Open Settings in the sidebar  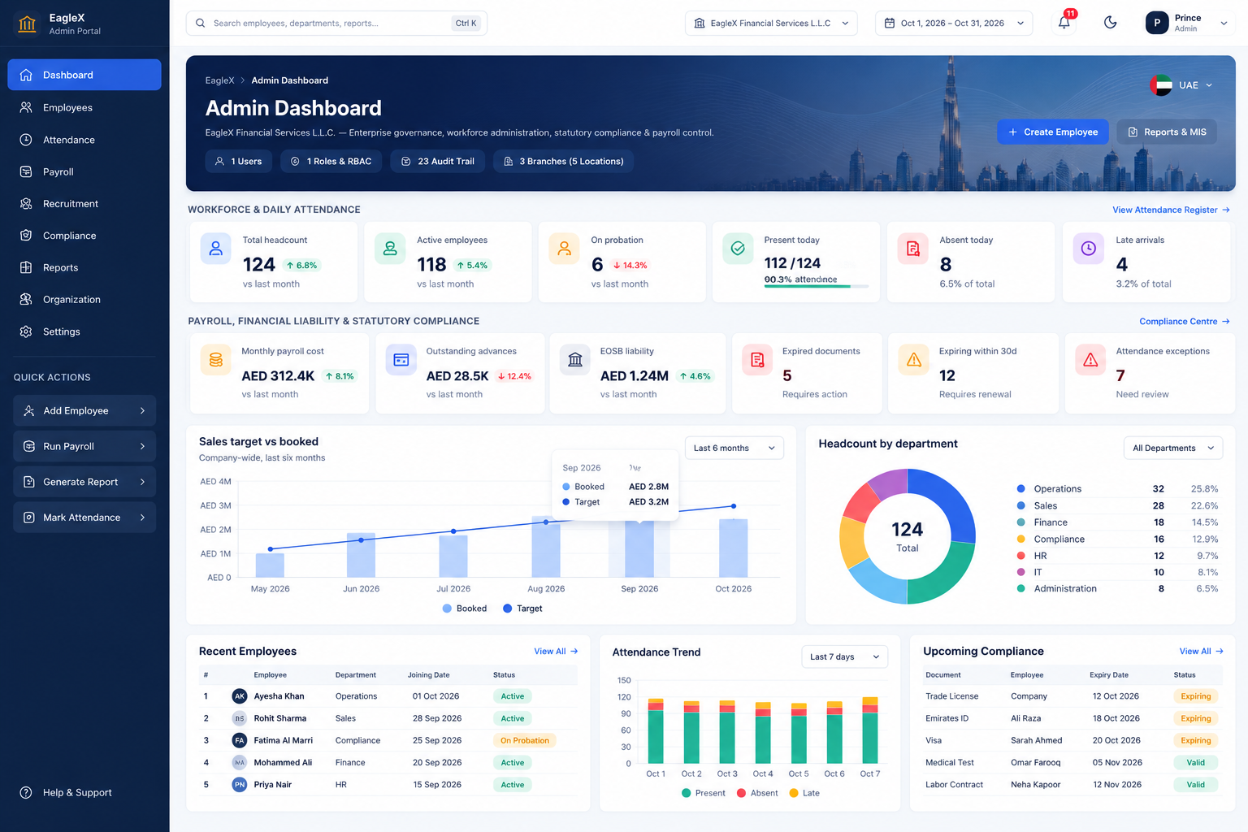[x=84, y=331]
